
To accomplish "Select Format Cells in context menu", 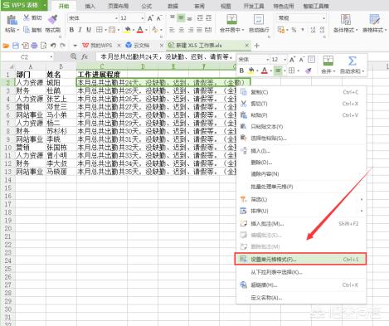I will (x=300, y=259).
